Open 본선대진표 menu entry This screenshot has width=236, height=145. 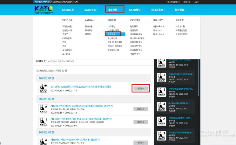pyautogui.click(x=112, y=38)
